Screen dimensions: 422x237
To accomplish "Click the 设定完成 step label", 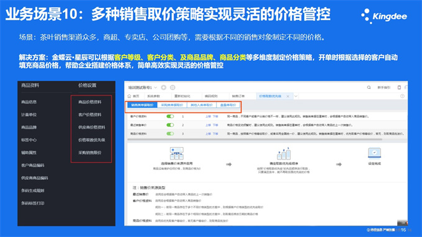I will (x=374, y=164).
